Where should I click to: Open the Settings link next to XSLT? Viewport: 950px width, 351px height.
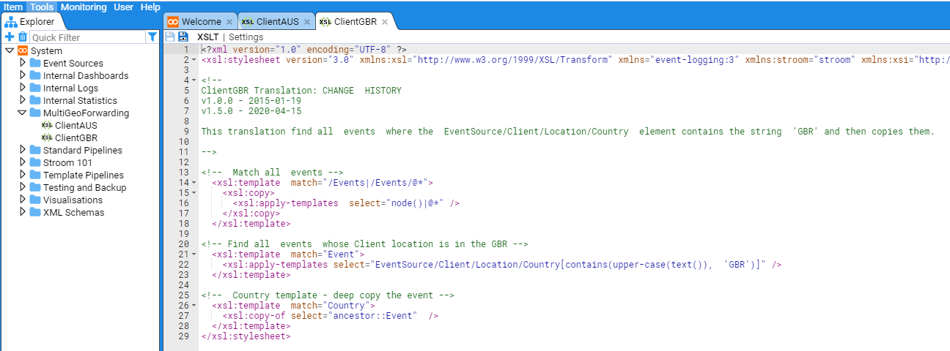pyautogui.click(x=246, y=37)
